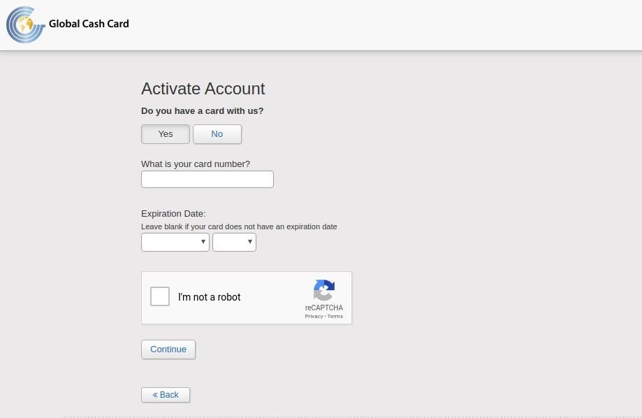Click the month dropdown arrow
This screenshot has width=642, height=418.
click(x=203, y=242)
